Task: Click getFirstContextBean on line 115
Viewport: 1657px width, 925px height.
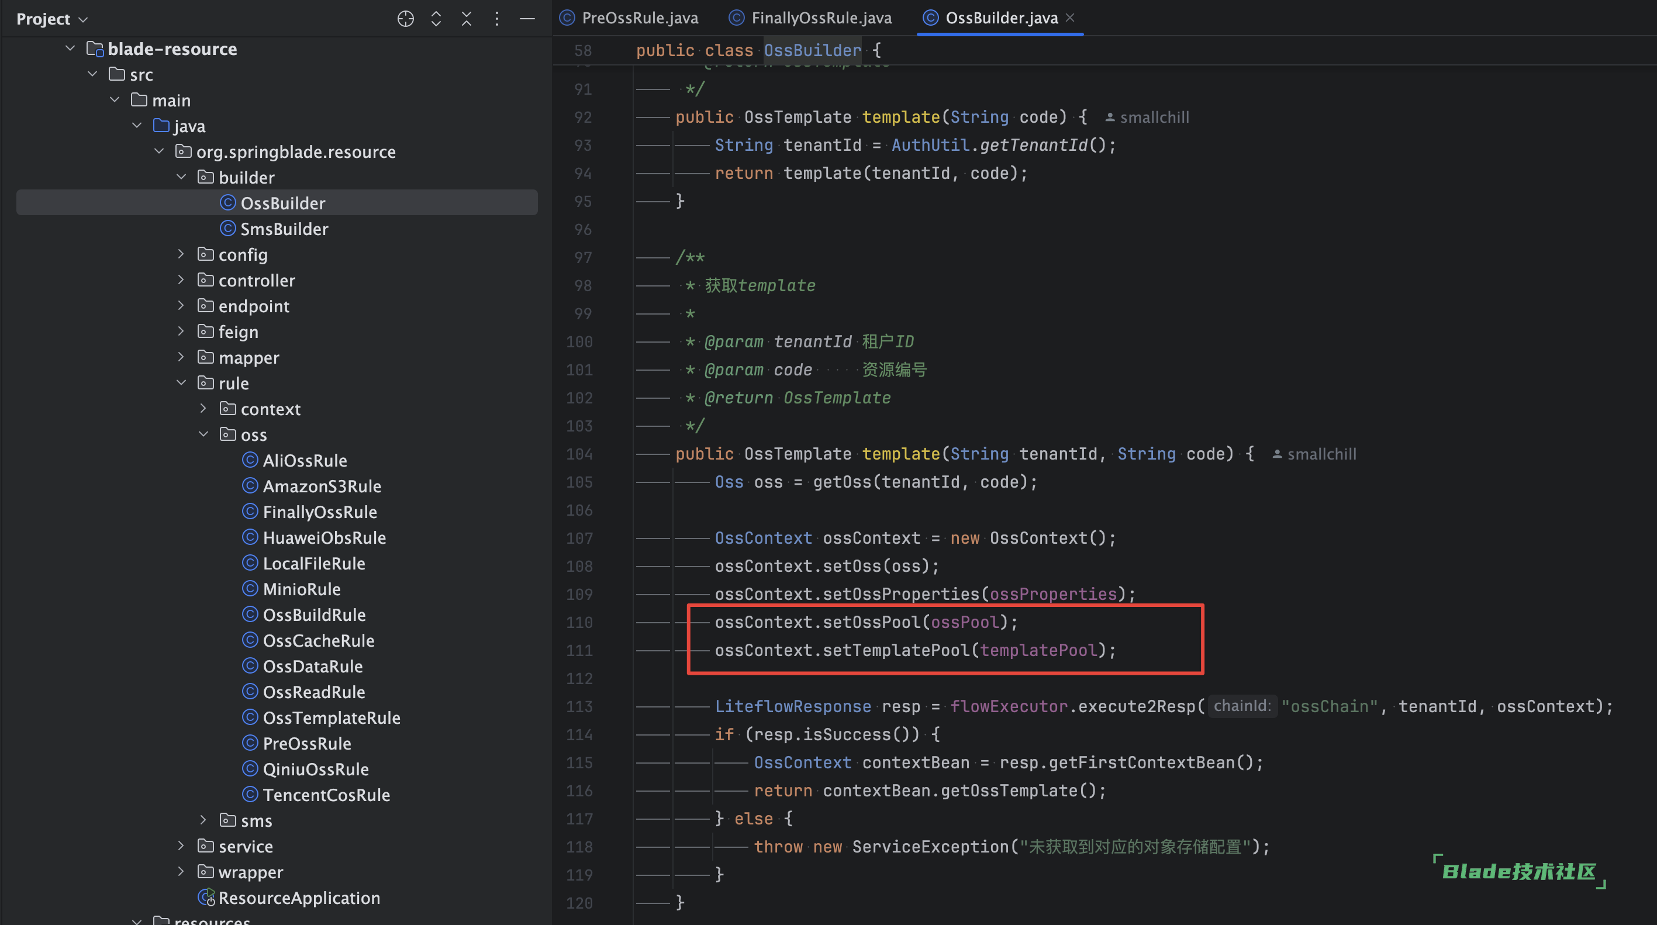Action: tap(1142, 762)
